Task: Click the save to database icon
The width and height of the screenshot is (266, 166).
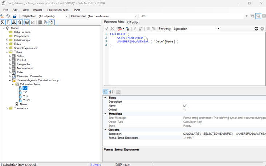Action: pos(15,16)
